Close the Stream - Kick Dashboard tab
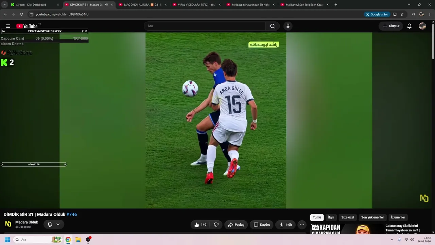This screenshot has width=435, height=245. click(x=58, y=5)
